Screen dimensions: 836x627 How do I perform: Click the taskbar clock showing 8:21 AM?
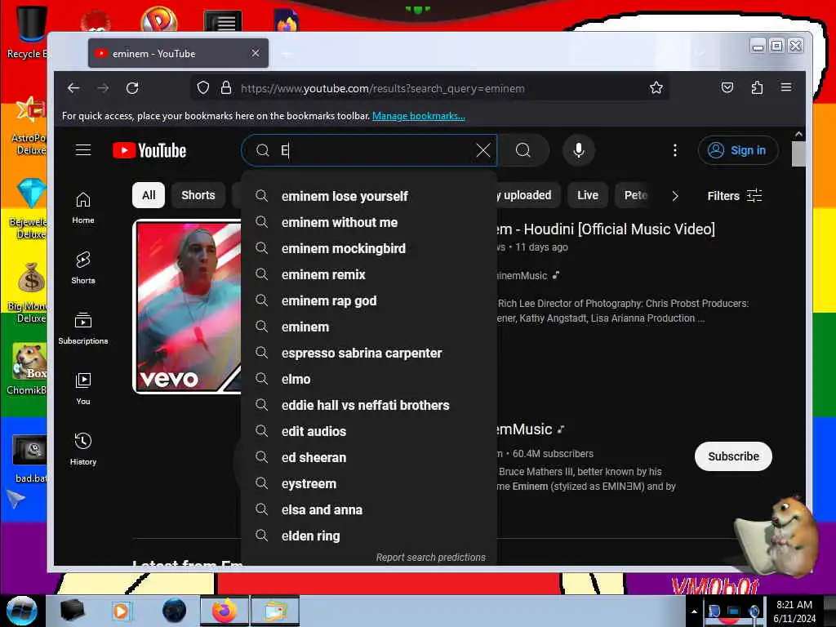pyautogui.click(x=794, y=611)
